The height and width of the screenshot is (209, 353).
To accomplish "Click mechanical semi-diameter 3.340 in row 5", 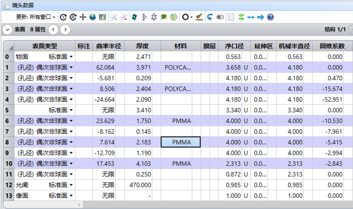I will click(x=295, y=110).
